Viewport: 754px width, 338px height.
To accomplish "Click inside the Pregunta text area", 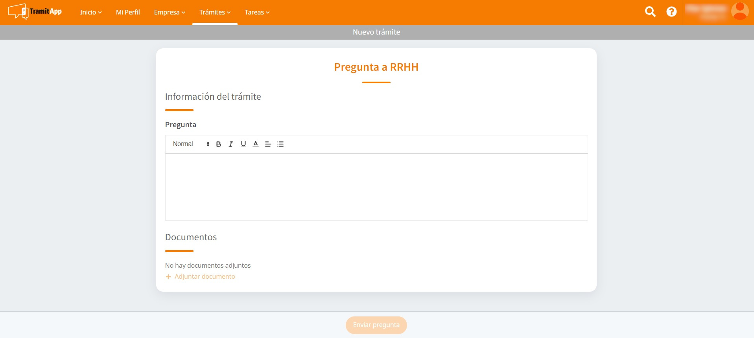I will click(376, 186).
